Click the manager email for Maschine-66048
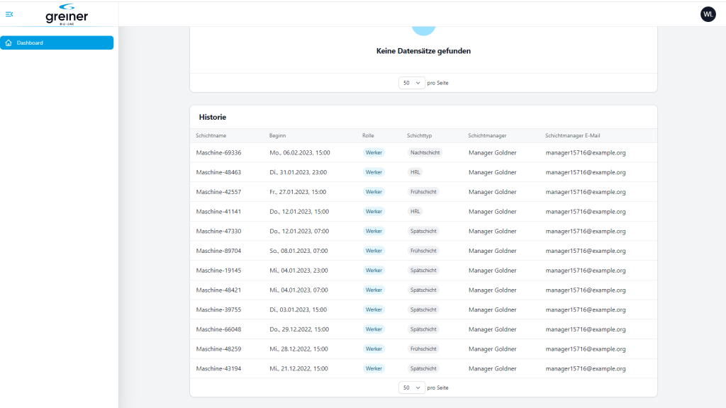This screenshot has width=726, height=408. pyautogui.click(x=585, y=329)
